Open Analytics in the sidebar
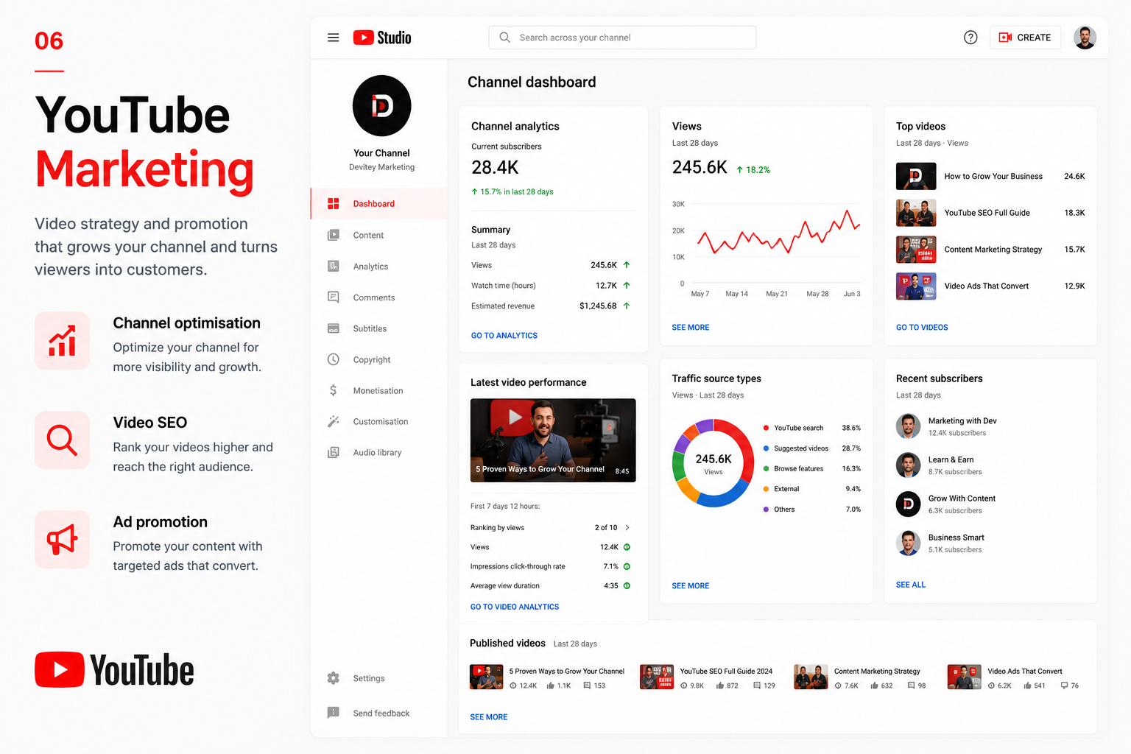1131x754 pixels. point(379,267)
